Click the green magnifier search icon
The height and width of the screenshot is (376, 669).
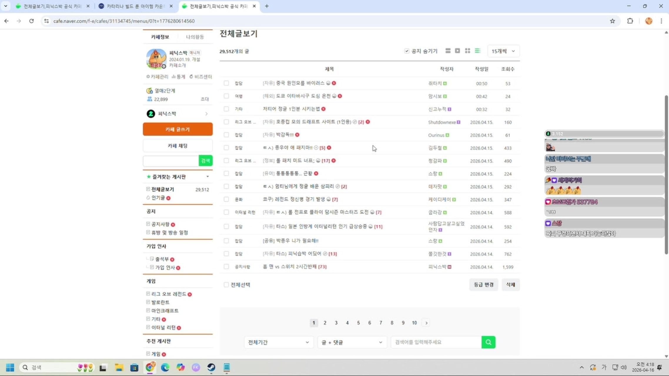click(x=488, y=342)
